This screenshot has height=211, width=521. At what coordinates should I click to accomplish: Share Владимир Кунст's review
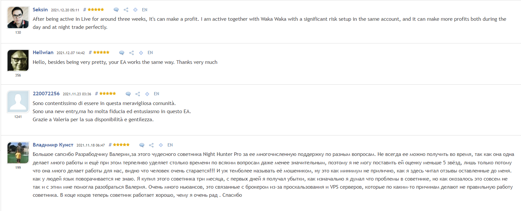pos(151,145)
